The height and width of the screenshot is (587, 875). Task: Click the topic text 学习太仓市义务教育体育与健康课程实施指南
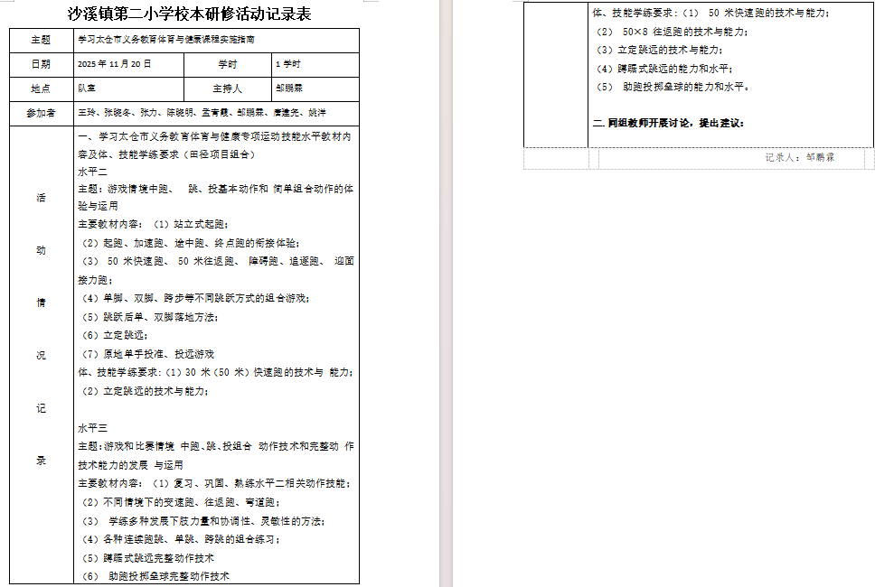pos(166,41)
